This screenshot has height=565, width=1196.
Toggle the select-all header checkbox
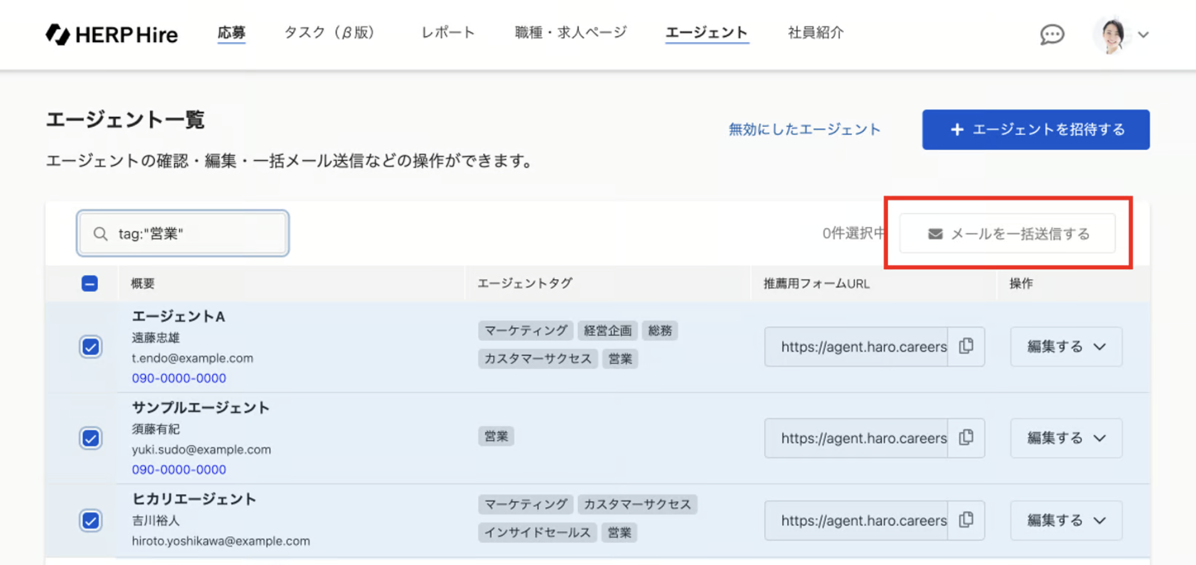pos(90,283)
